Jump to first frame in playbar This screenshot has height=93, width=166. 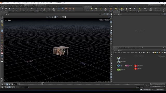click(x=2, y=84)
